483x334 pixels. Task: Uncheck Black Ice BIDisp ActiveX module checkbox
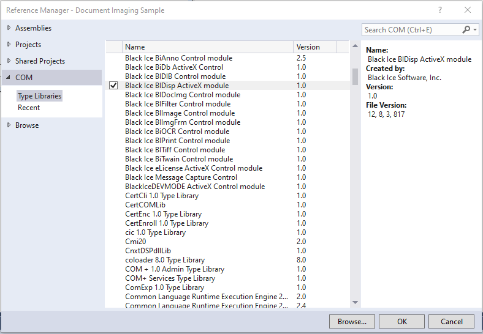[x=113, y=86]
